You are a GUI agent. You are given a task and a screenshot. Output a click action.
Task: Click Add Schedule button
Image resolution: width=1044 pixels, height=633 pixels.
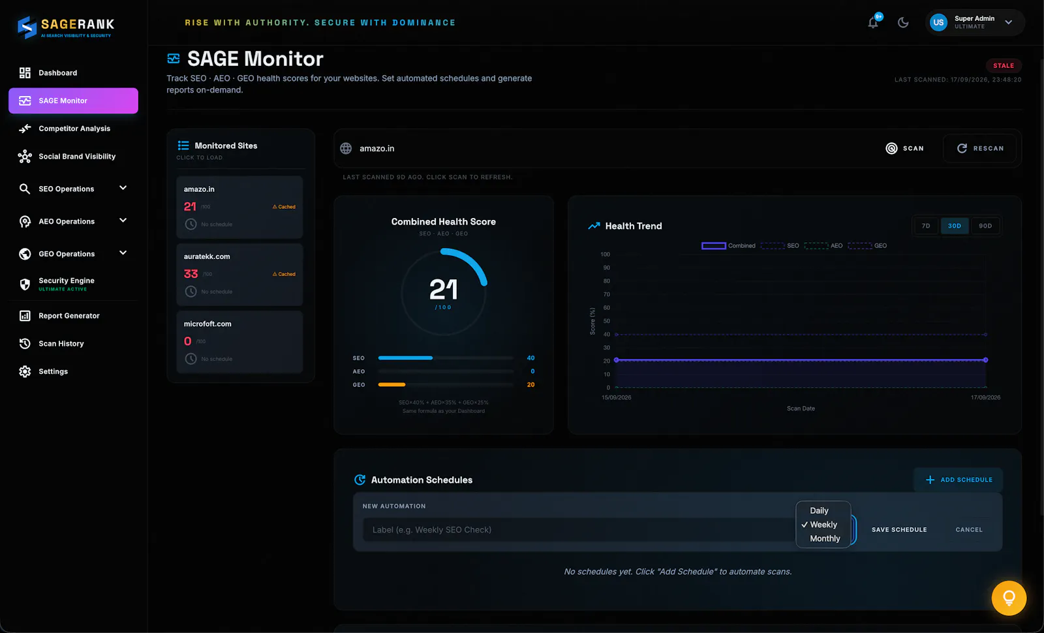(959, 480)
